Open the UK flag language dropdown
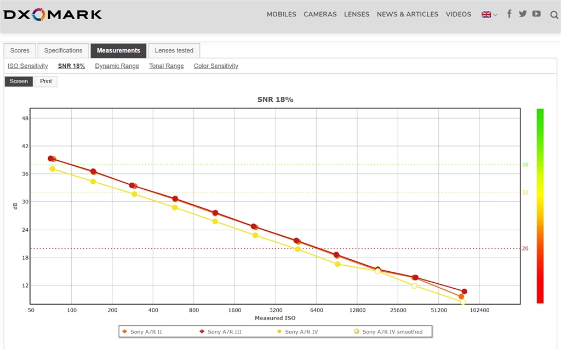Viewport: 561px width, 350px height. click(489, 15)
